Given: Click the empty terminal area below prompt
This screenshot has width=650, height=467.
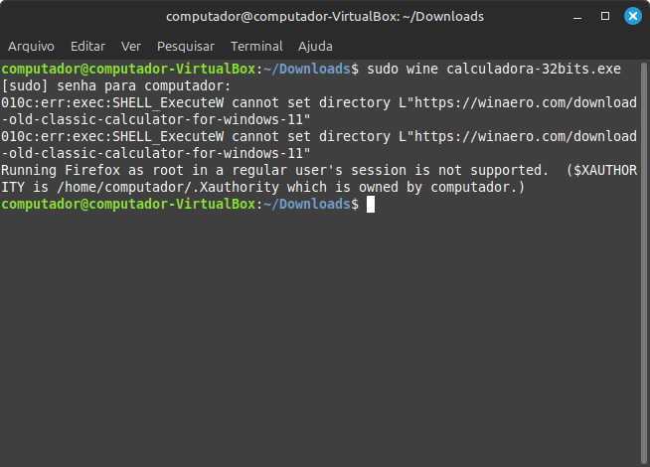Looking at the screenshot, I should 325,338.
